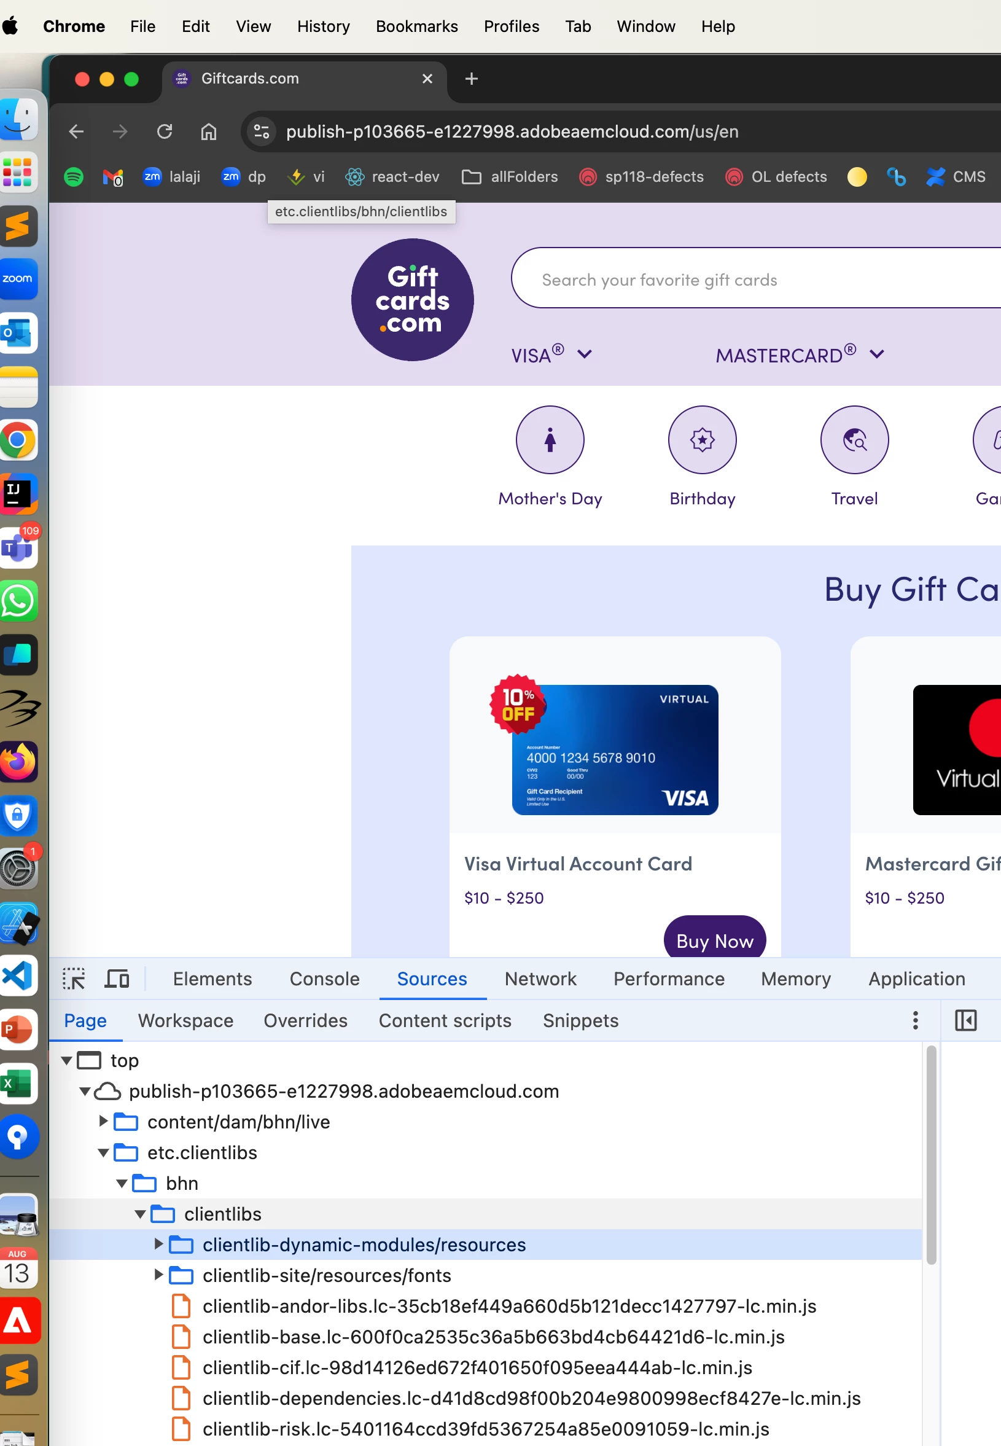Select the Workspace pane in Sources
Viewport: 1001px width, 1446px height.
point(185,1021)
